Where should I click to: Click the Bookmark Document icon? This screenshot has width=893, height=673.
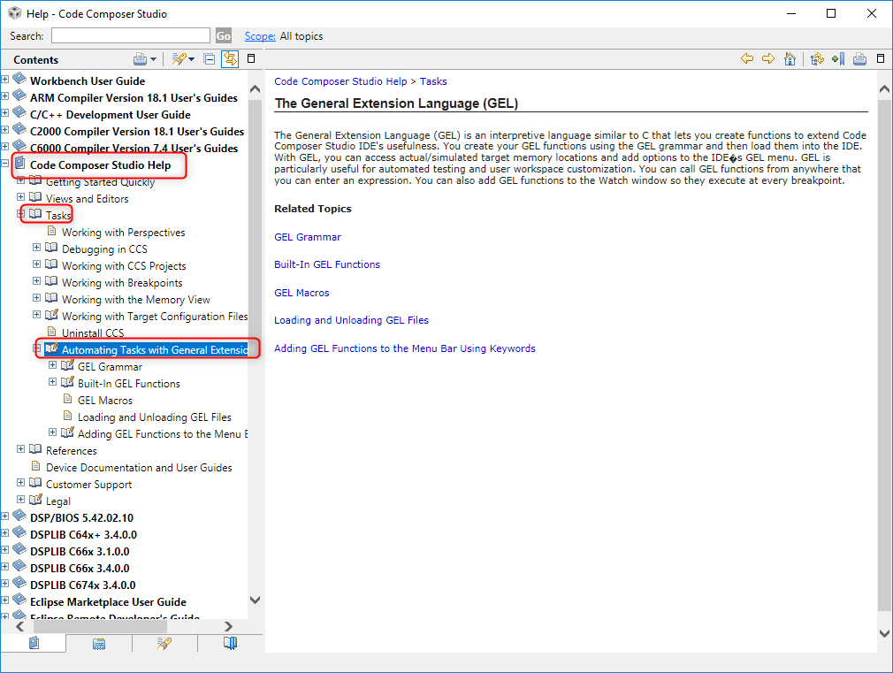click(x=838, y=58)
